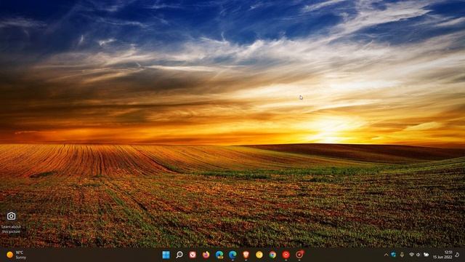
Task: Click the volume tray icon
Action: [x=418, y=255]
